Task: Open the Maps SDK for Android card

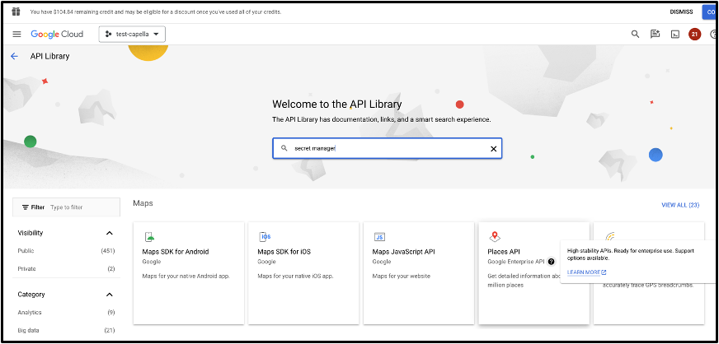Action: pyautogui.click(x=189, y=273)
